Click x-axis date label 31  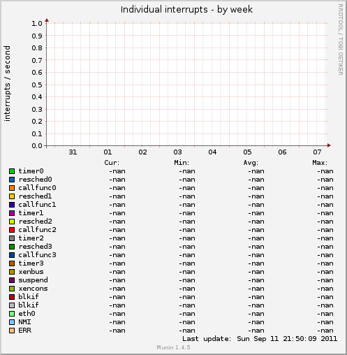click(x=73, y=152)
